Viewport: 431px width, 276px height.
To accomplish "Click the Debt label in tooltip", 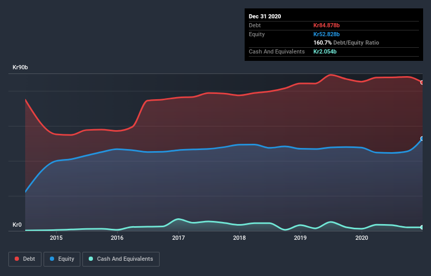I will pos(255,25).
